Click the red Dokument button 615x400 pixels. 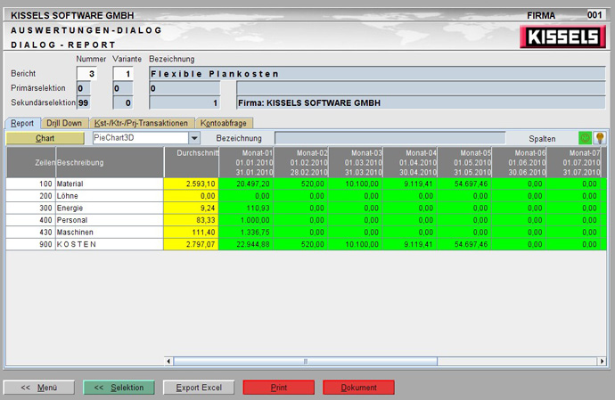point(359,388)
